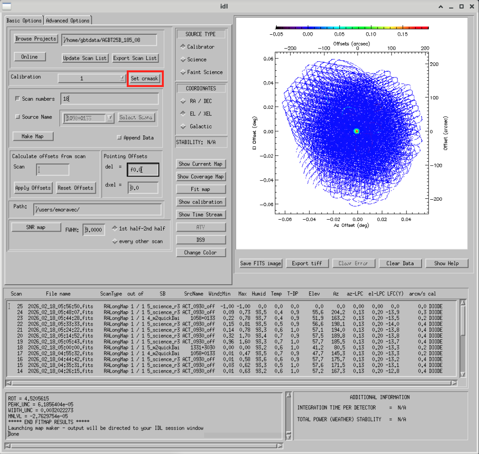Click Show Current Map

coord(201,164)
